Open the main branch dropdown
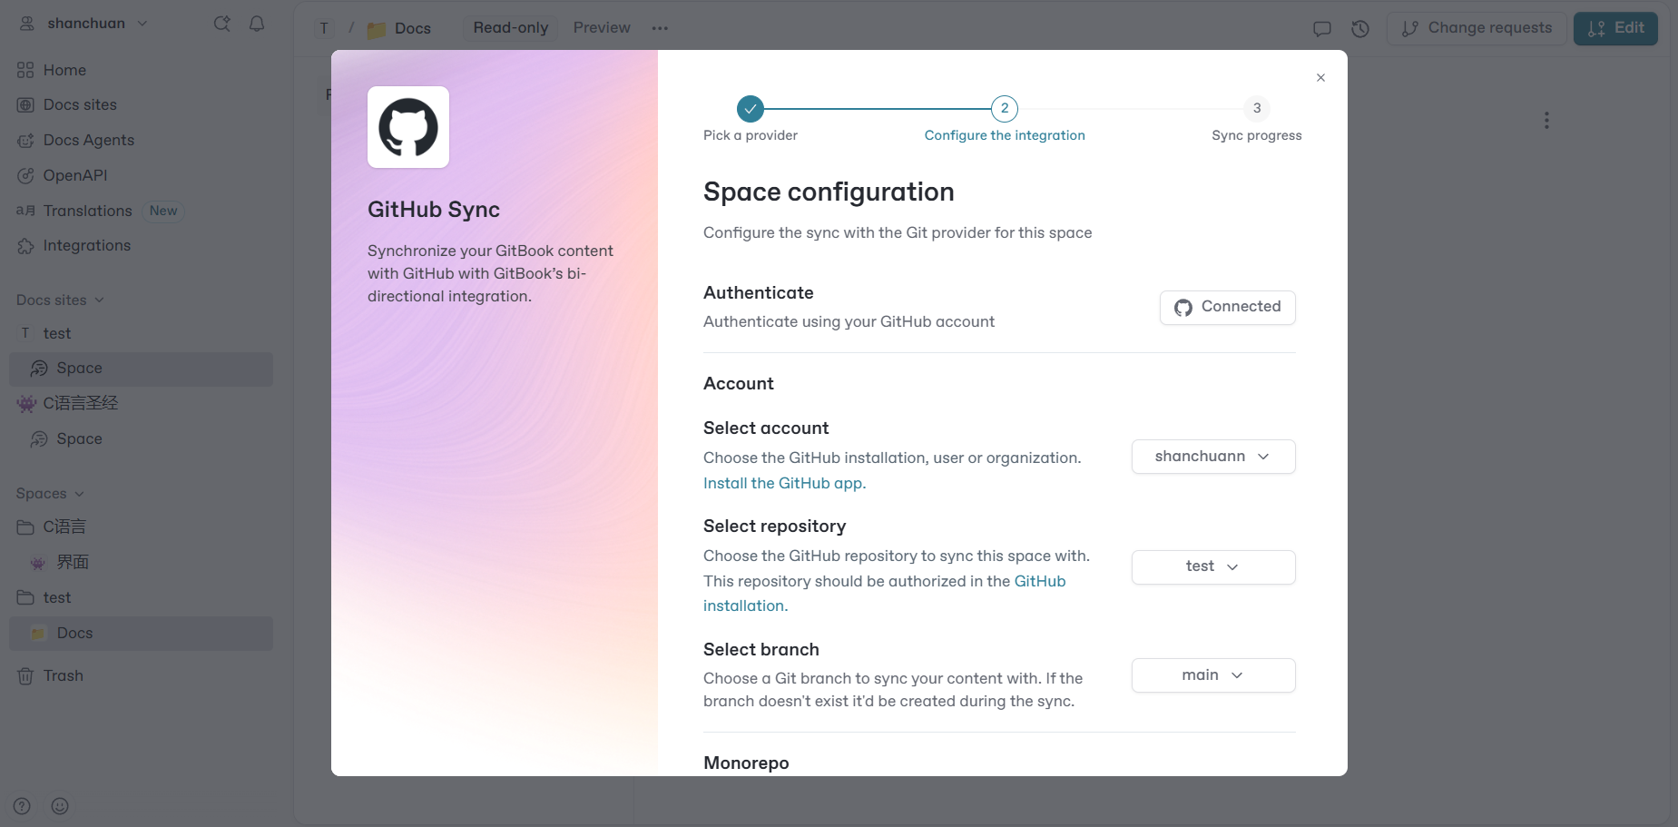The width and height of the screenshot is (1678, 827). click(x=1213, y=675)
